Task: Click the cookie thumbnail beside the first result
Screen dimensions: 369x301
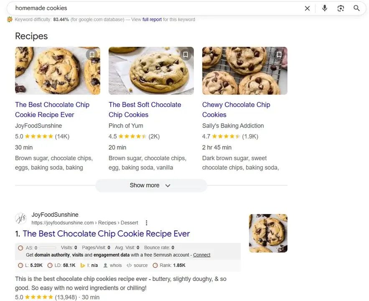Action: [x=268, y=233]
